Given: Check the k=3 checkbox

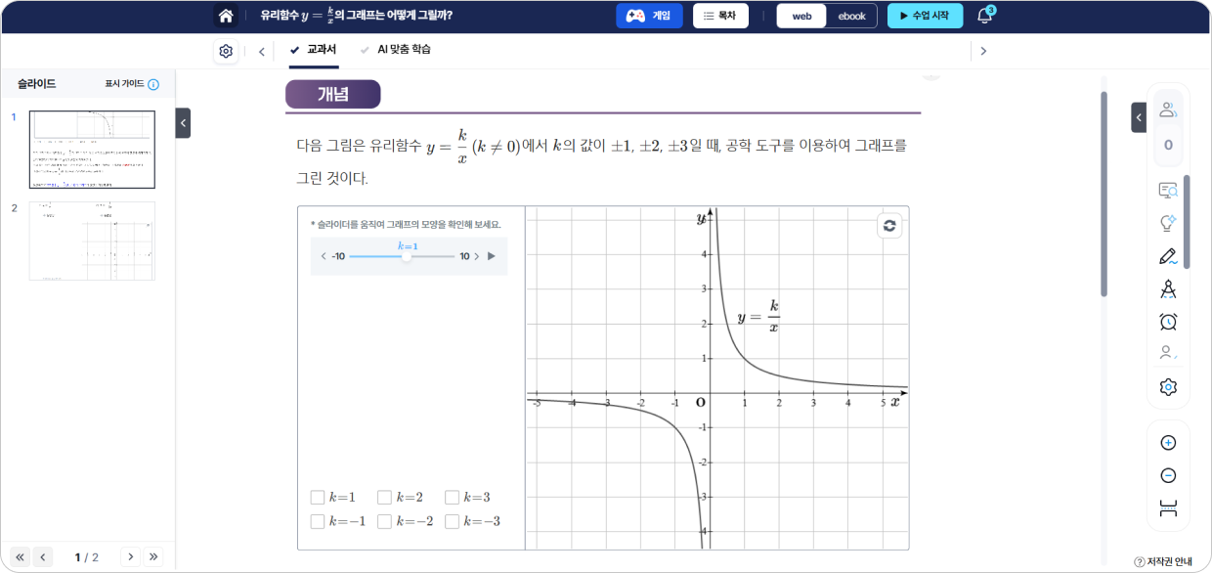Looking at the screenshot, I should 452,497.
